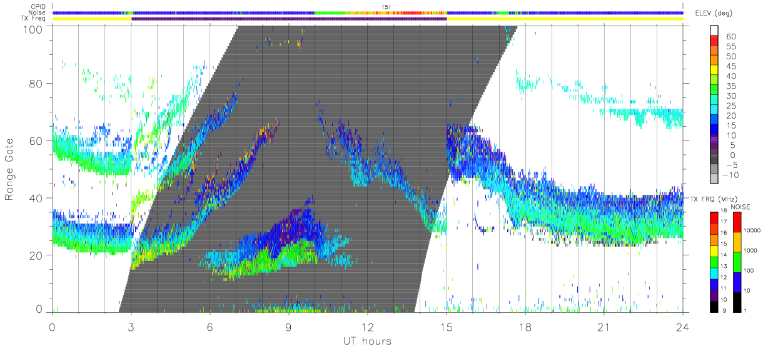Click the purple segment of TX Freq strip
768x354 pixels.
coord(289,19)
